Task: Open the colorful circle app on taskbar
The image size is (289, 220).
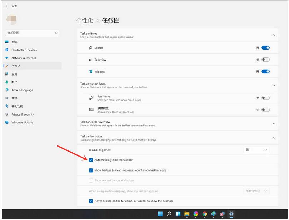Action: pyautogui.click(x=196, y=214)
